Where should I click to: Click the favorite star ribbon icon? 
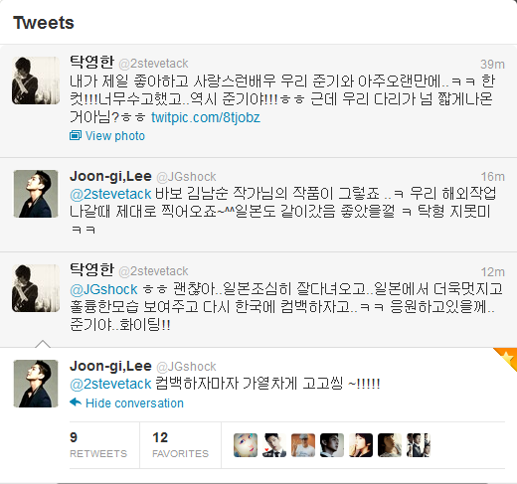tap(508, 357)
